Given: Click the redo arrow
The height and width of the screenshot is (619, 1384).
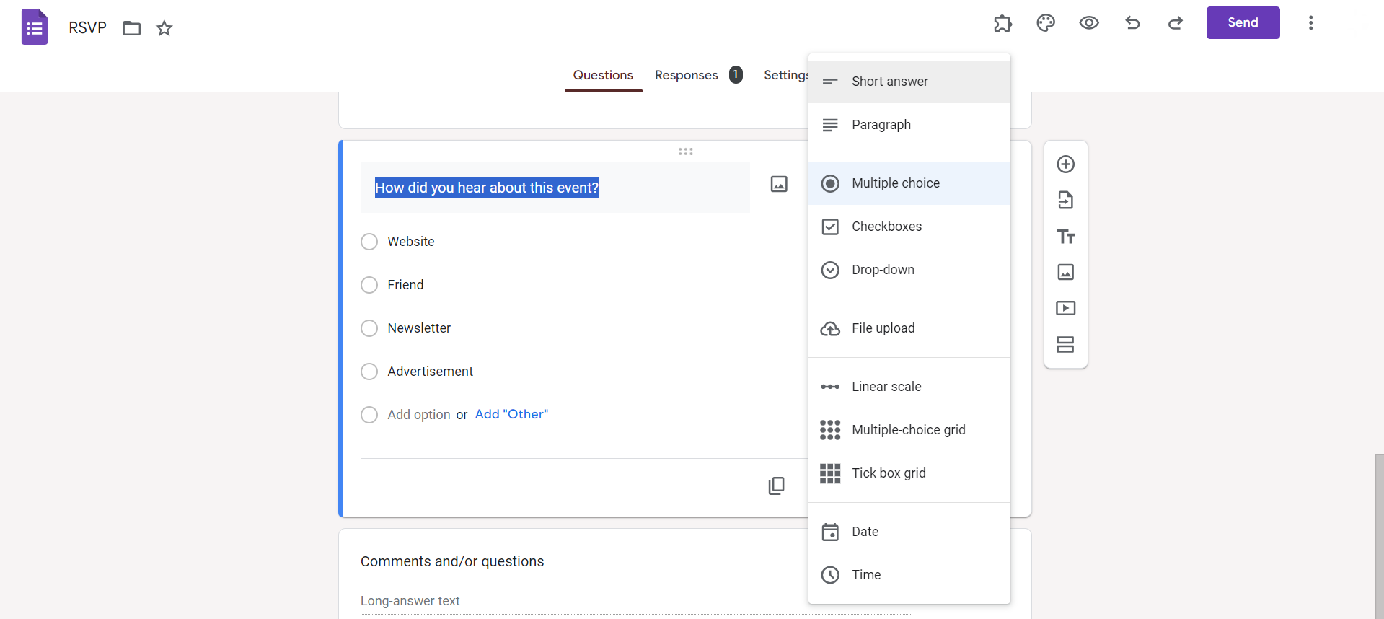Looking at the screenshot, I should coord(1176,23).
